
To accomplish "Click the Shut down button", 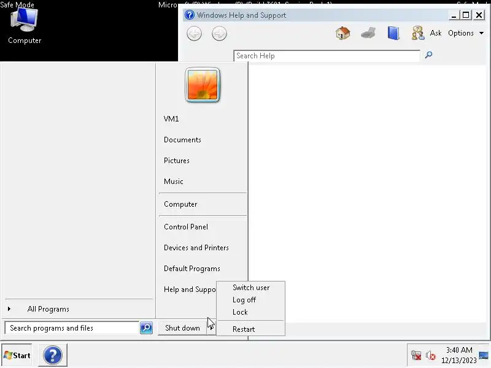I will [182, 328].
